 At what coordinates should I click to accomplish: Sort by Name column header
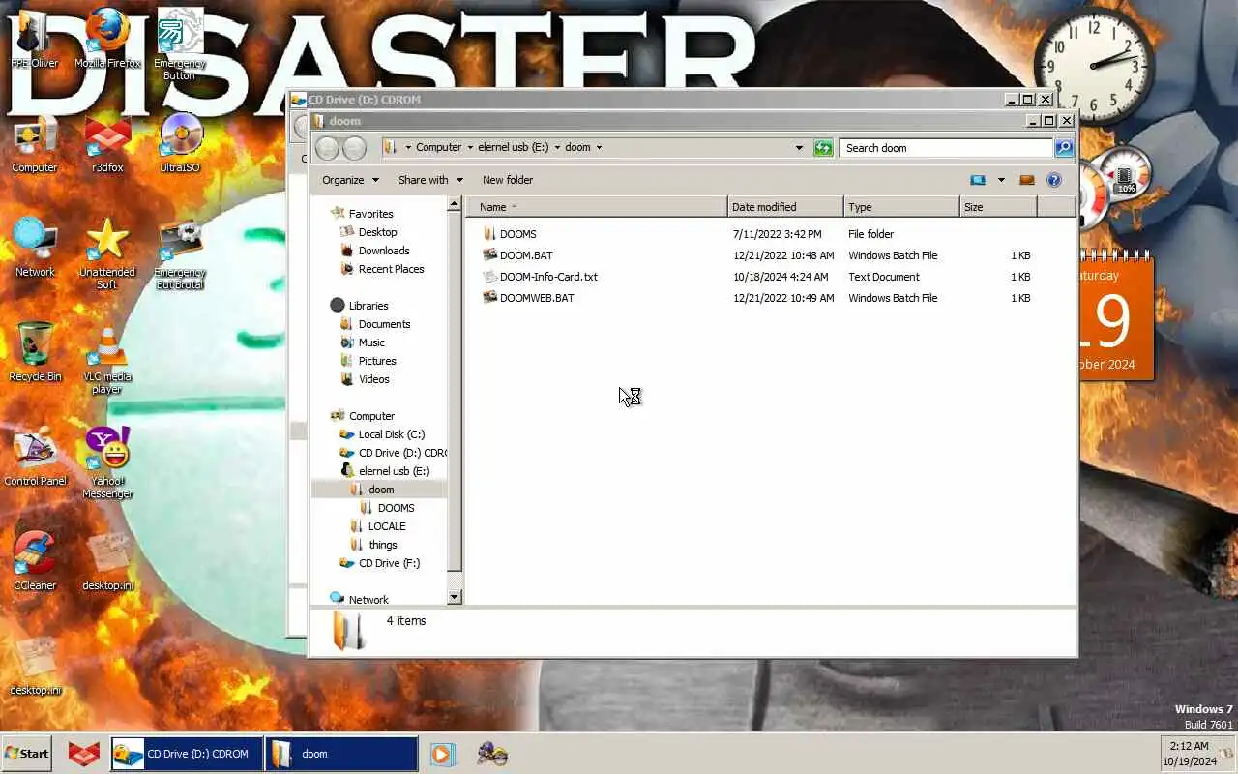(598, 207)
